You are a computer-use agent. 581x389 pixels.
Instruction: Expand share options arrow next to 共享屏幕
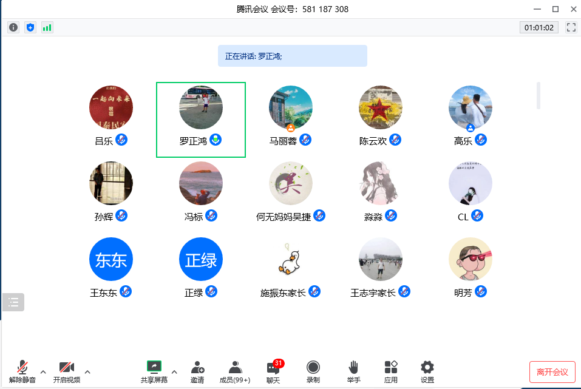[174, 371]
